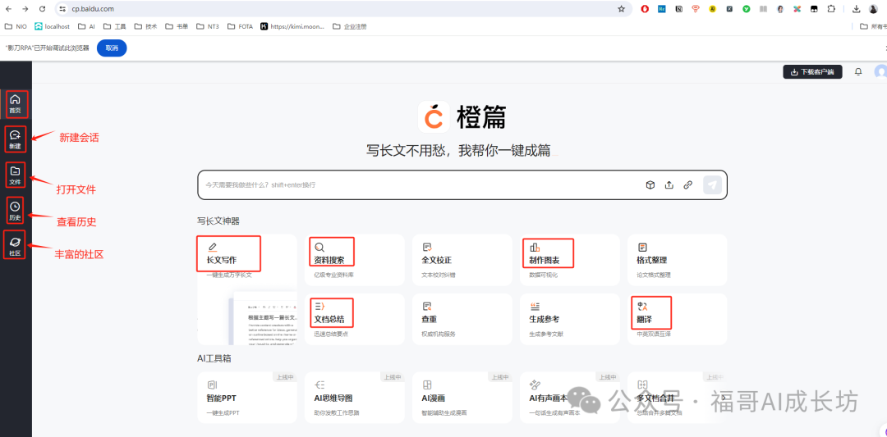Open 生成参考 reference generation card
Image resolution: width=887 pixels, height=437 pixels.
click(570, 319)
